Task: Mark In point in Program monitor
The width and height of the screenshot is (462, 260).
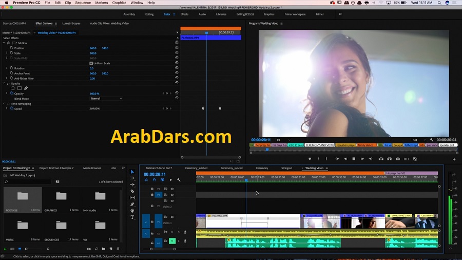Action: pyautogui.click(x=319, y=159)
